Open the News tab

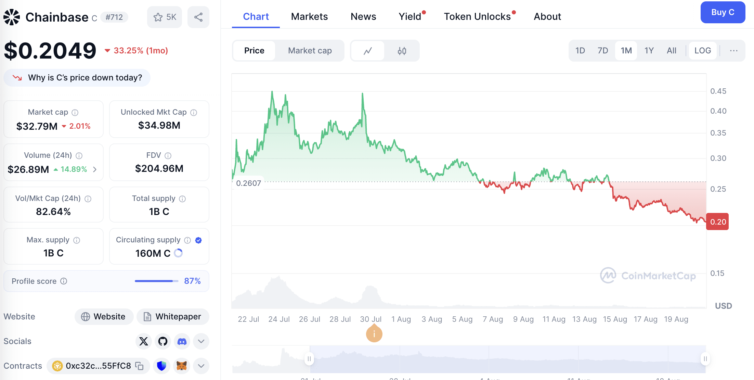pos(363,16)
